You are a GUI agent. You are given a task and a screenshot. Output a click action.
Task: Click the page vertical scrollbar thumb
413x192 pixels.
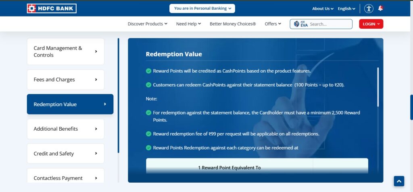pyautogui.click(x=411, y=107)
